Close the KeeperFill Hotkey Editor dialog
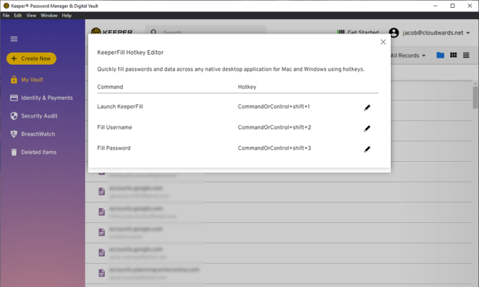 click(383, 42)
